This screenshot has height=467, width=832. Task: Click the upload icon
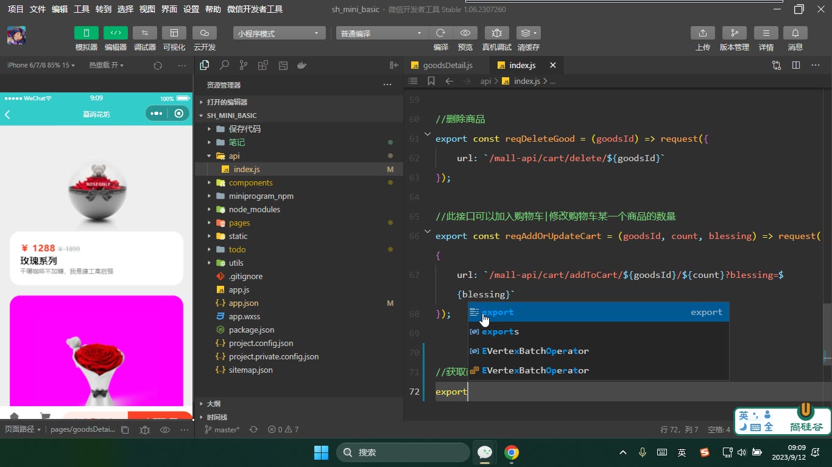[x=703, y=33]
